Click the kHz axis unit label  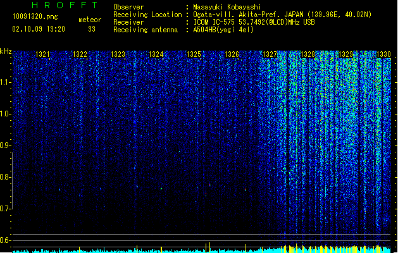(6, 51)
